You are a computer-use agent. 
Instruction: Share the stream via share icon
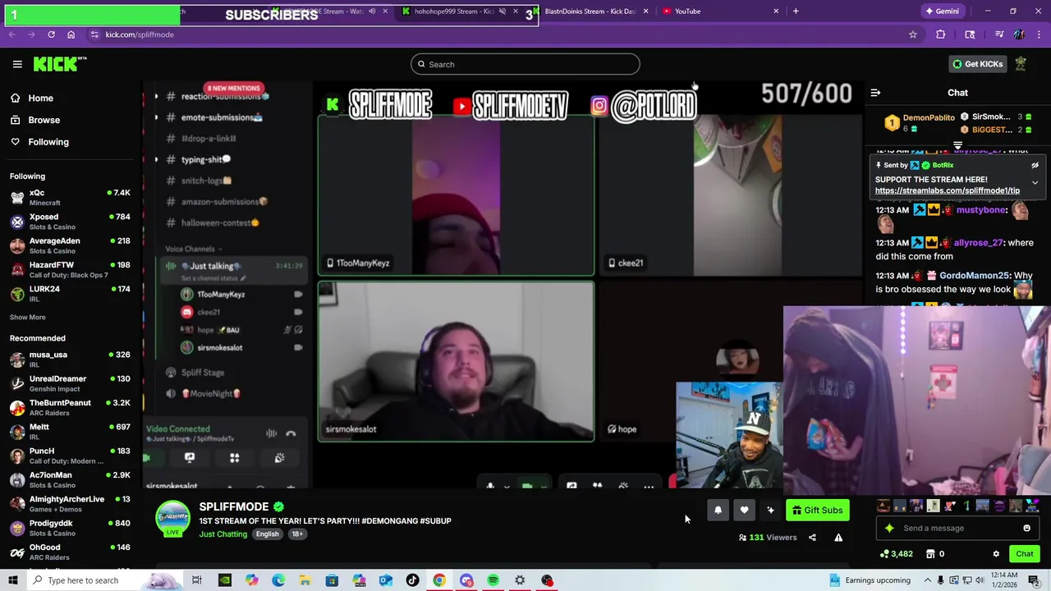click(812, 538)
